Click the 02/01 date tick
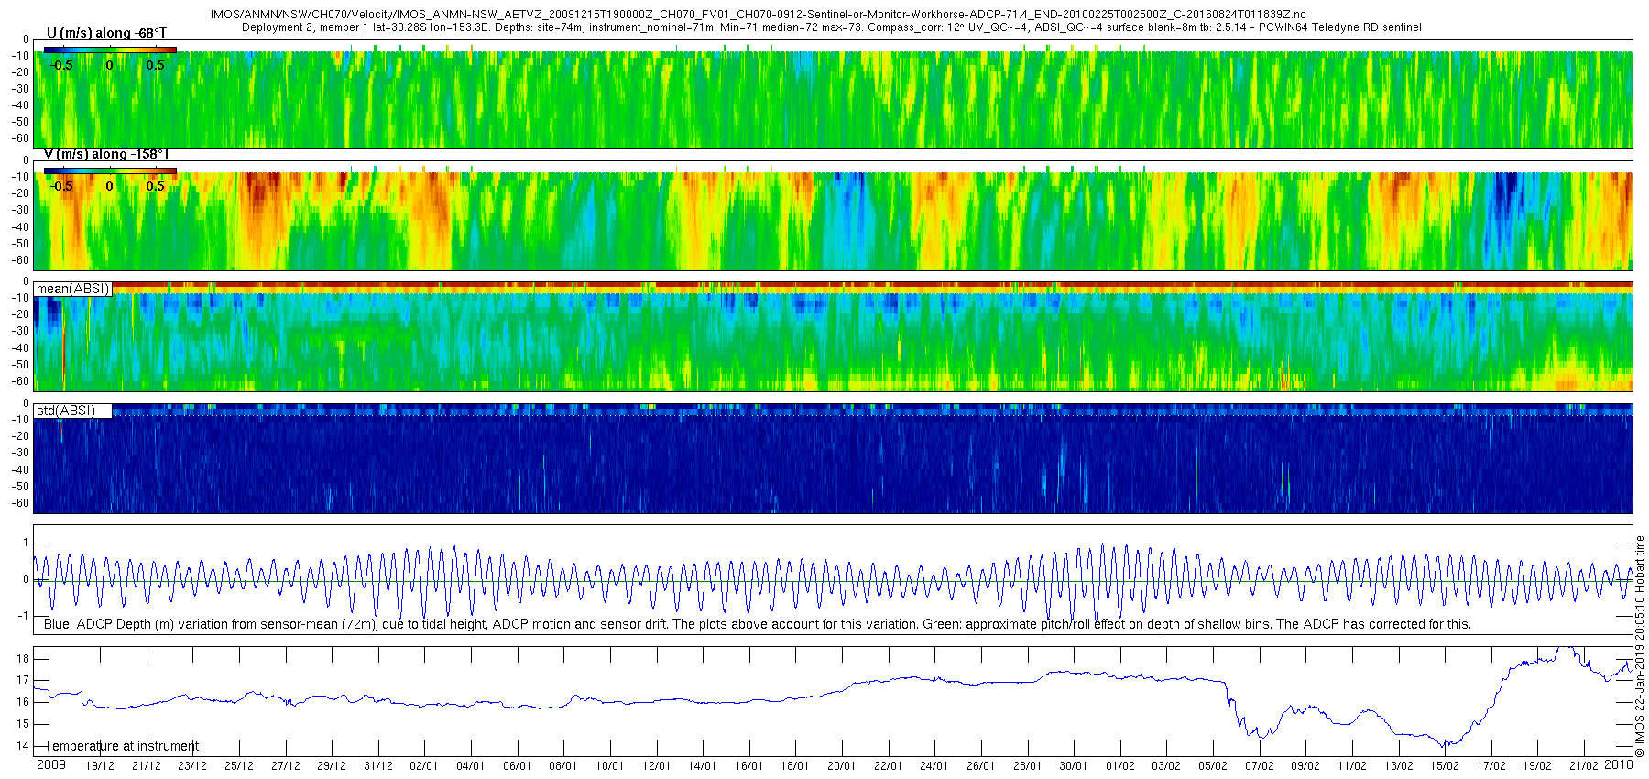This screenshot has height=779, width=1649. point(423,766)
